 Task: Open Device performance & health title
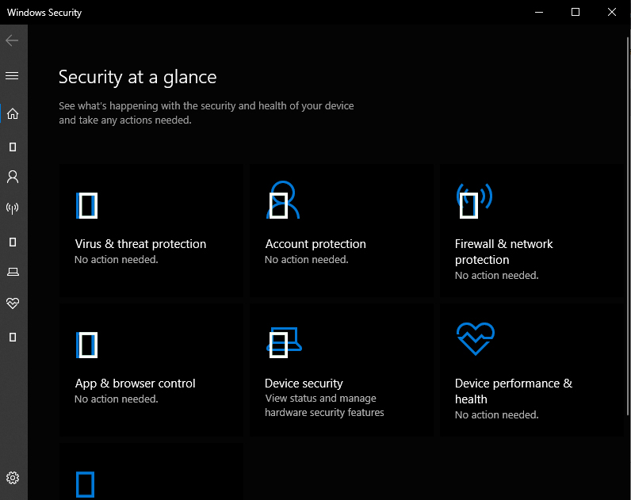(x=514, y=391)
